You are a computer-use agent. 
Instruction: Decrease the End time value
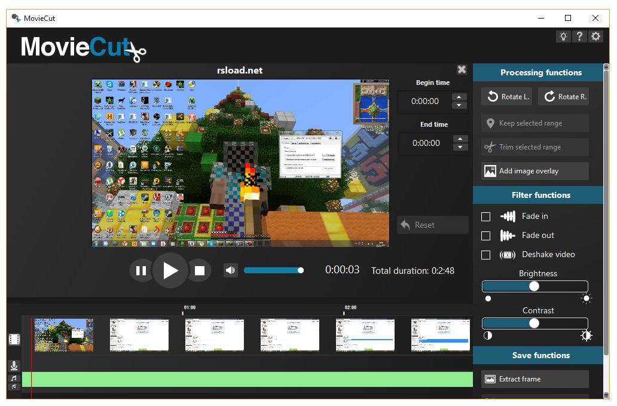point(460,147)
